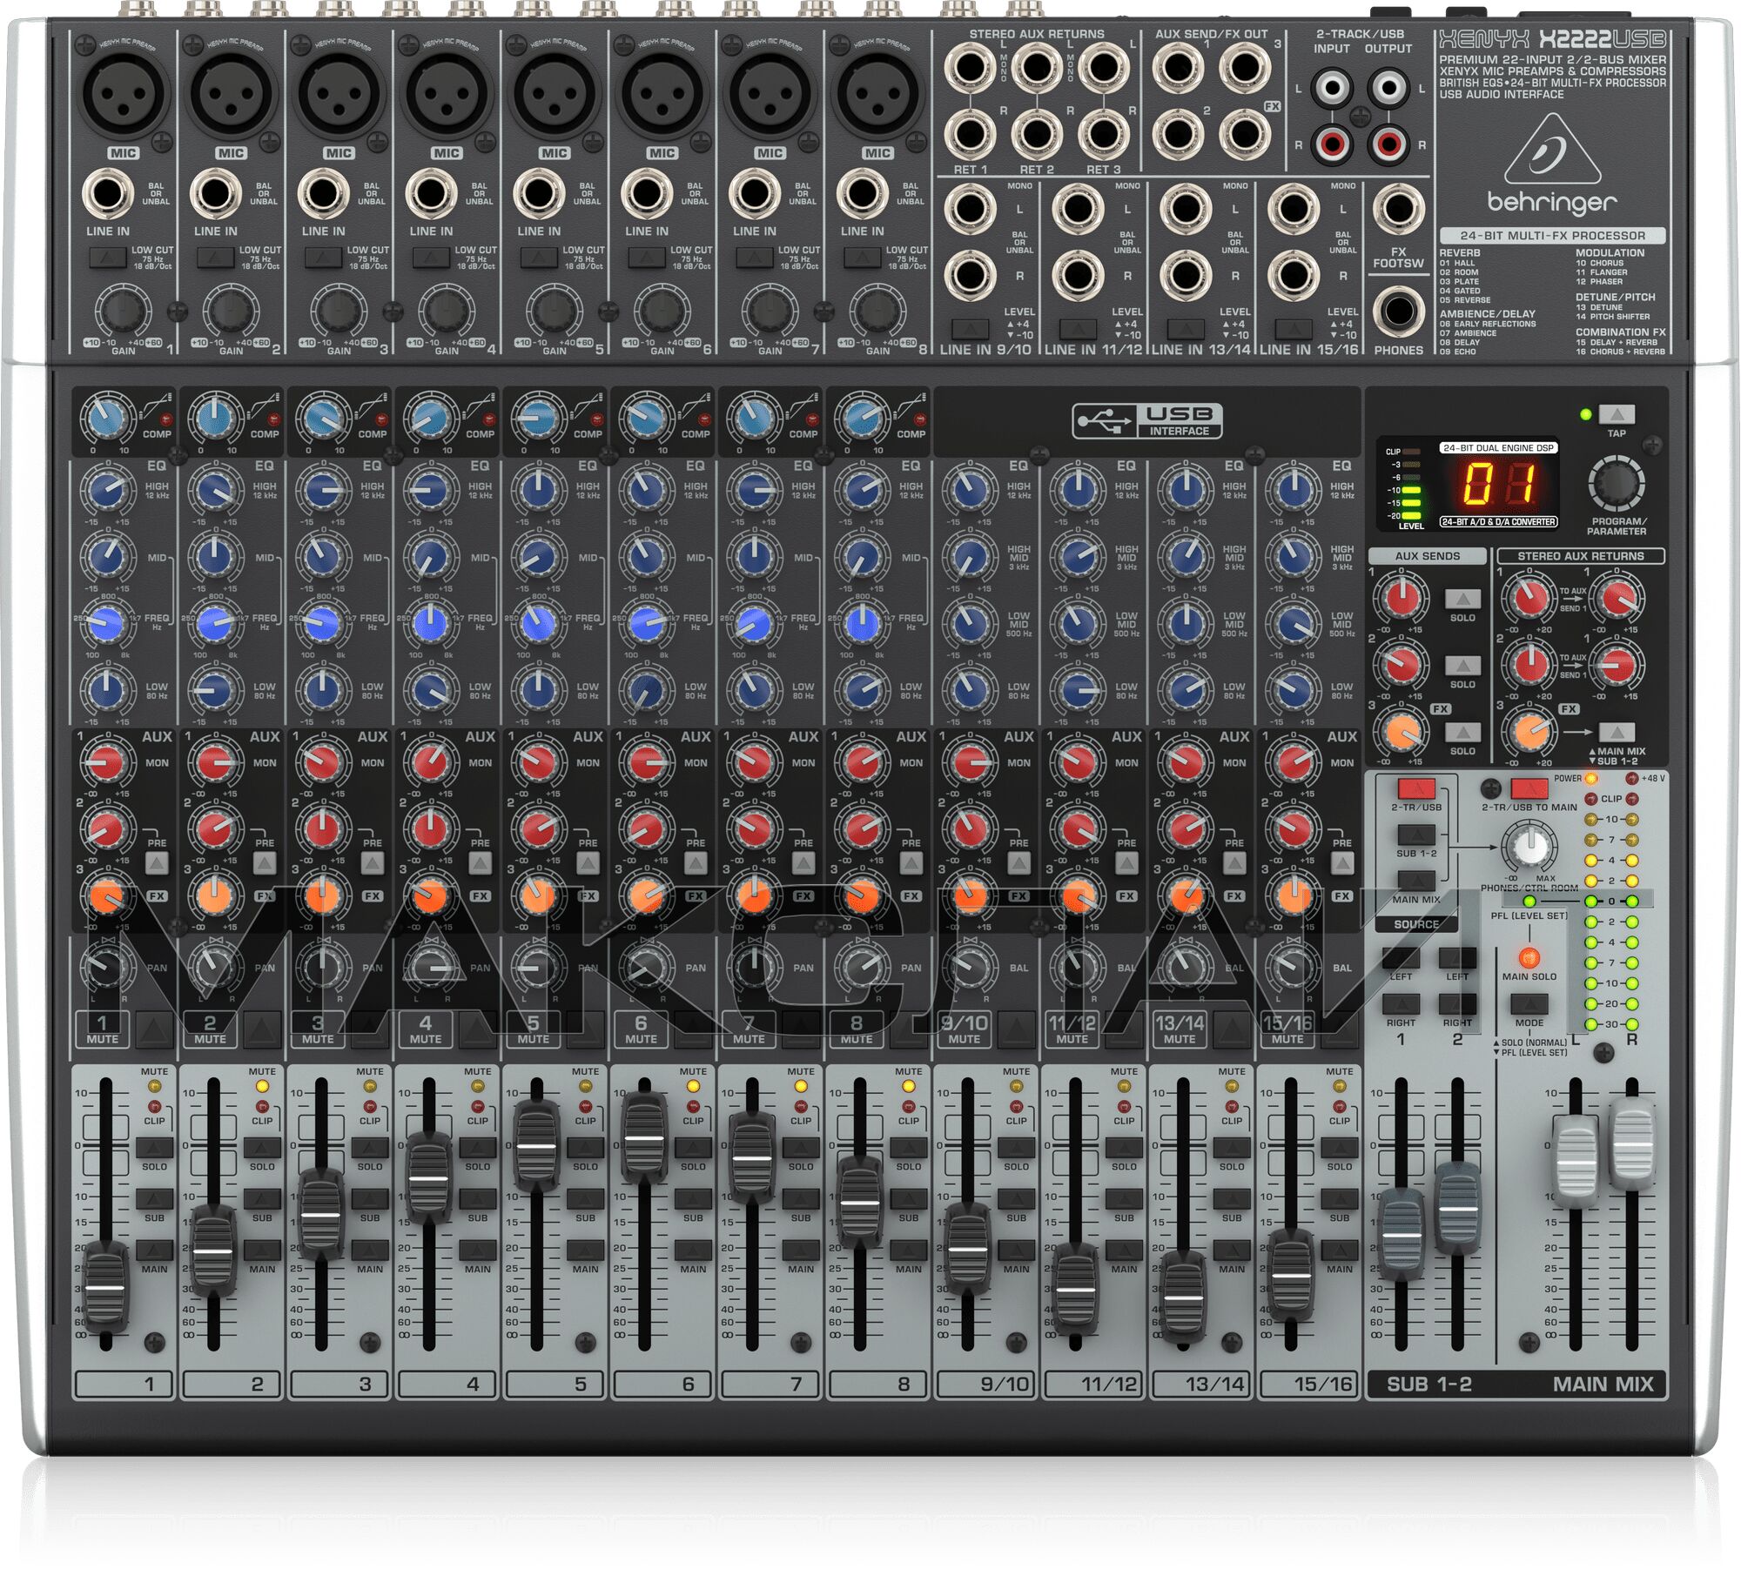The width and height of the screenshot is (1741, 1569).
Task: Click the FX FOOTSW jack
Action: [1398, 209]
